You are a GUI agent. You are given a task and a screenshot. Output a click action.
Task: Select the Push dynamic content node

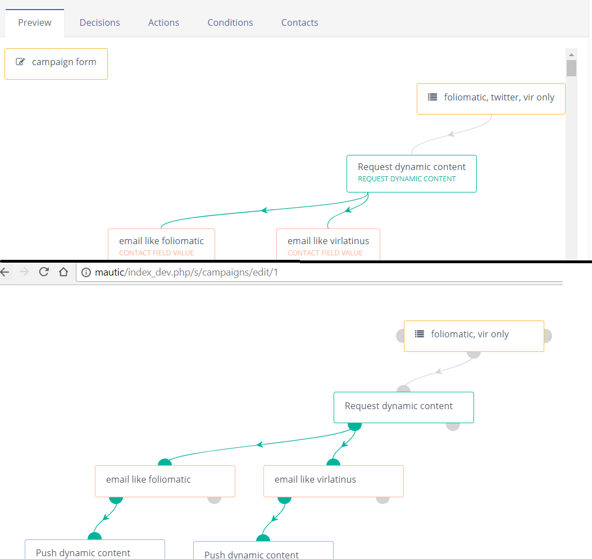tap(94, 552)
